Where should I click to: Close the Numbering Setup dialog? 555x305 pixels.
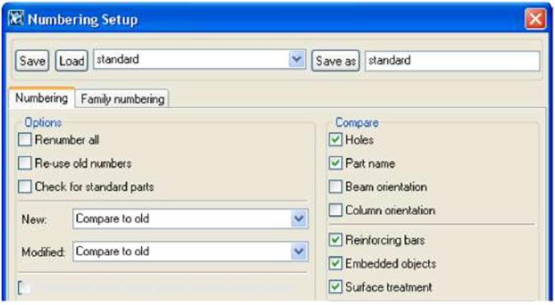[x=535, y=19]
